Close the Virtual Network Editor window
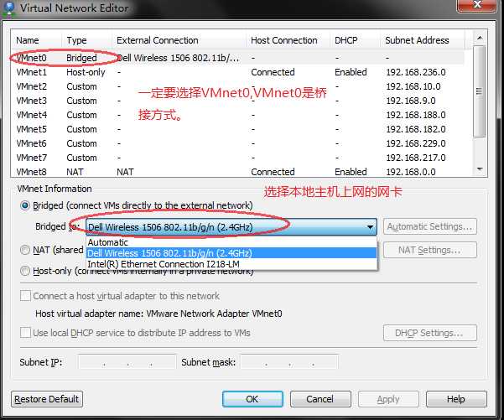The image size is (504, 420). coord(477,6)
